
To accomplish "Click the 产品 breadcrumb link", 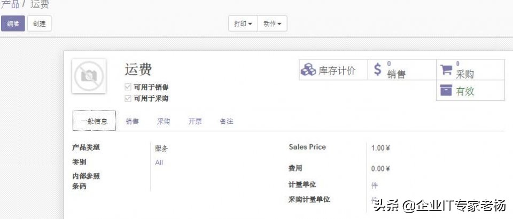I will click(x=10, y=5).
